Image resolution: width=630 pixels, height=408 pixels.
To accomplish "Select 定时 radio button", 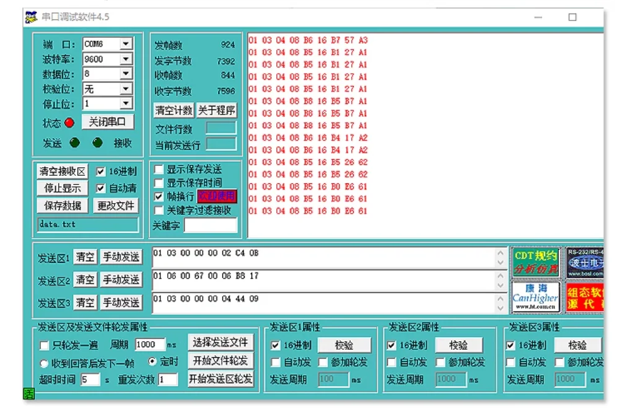I will [152, 362].
